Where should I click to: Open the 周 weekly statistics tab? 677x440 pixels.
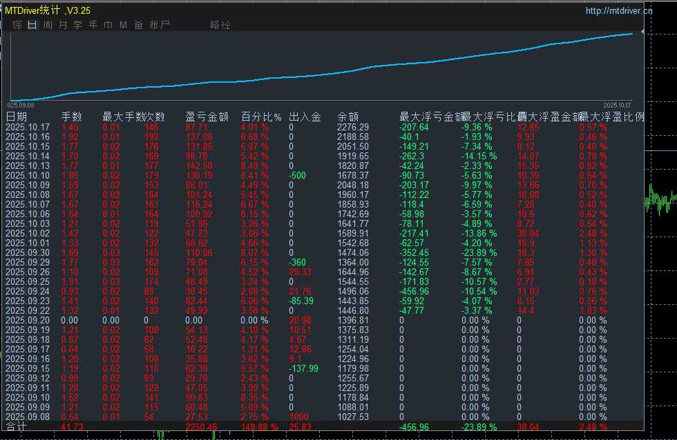(48, 25)
